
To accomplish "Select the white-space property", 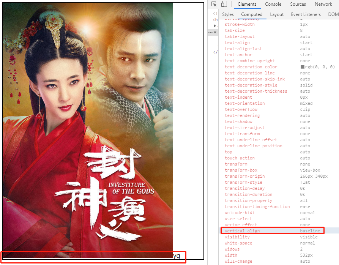I will click(238, 243).
